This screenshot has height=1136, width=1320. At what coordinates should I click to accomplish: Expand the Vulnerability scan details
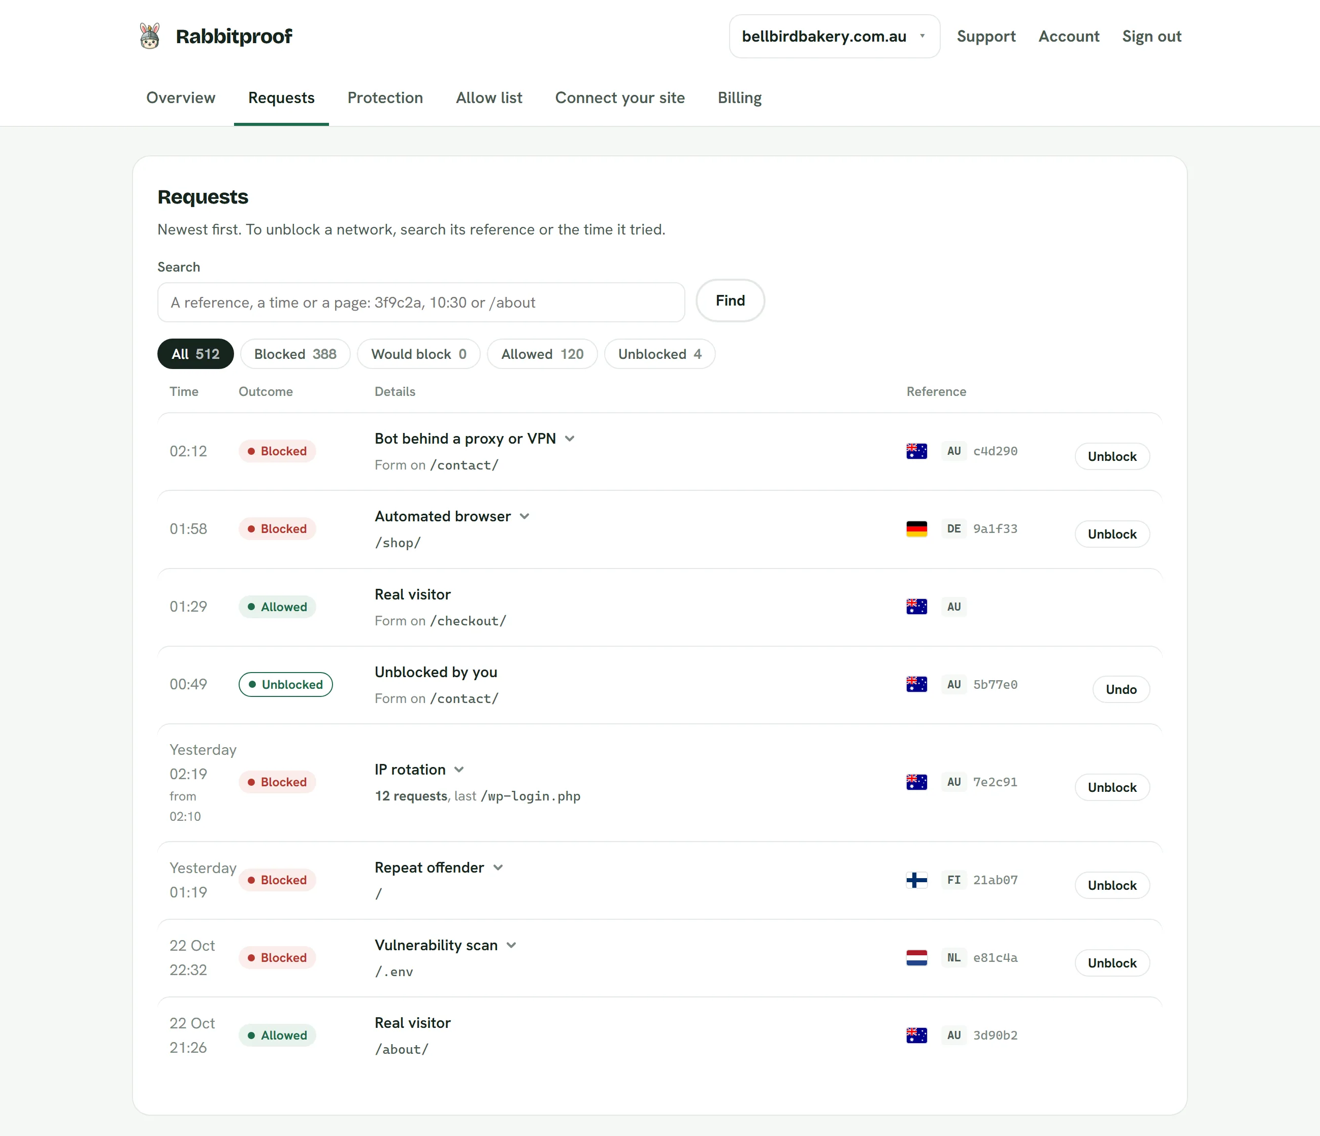coord(512,946)
